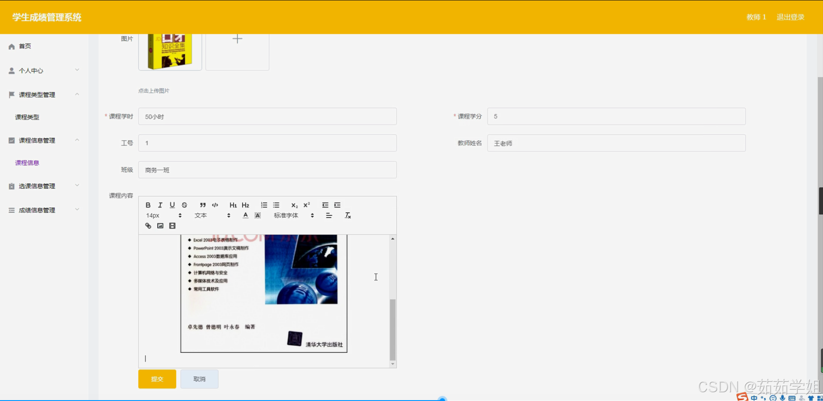Image resolution: width=823 pixels, height=401 pixels.
Task: Click the book cover image in editor
Action: [x=264, y=293]
